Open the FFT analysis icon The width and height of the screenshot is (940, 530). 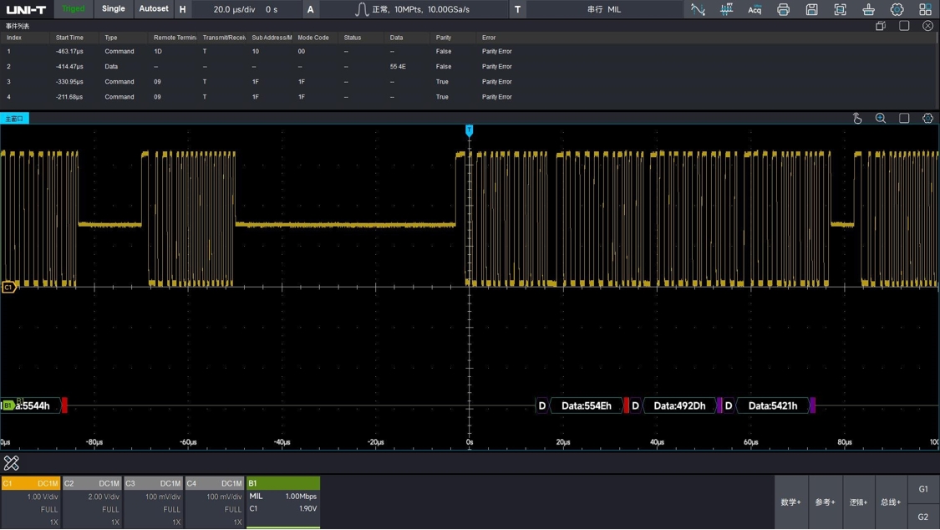pyautogui.click(x=726, y=9)
